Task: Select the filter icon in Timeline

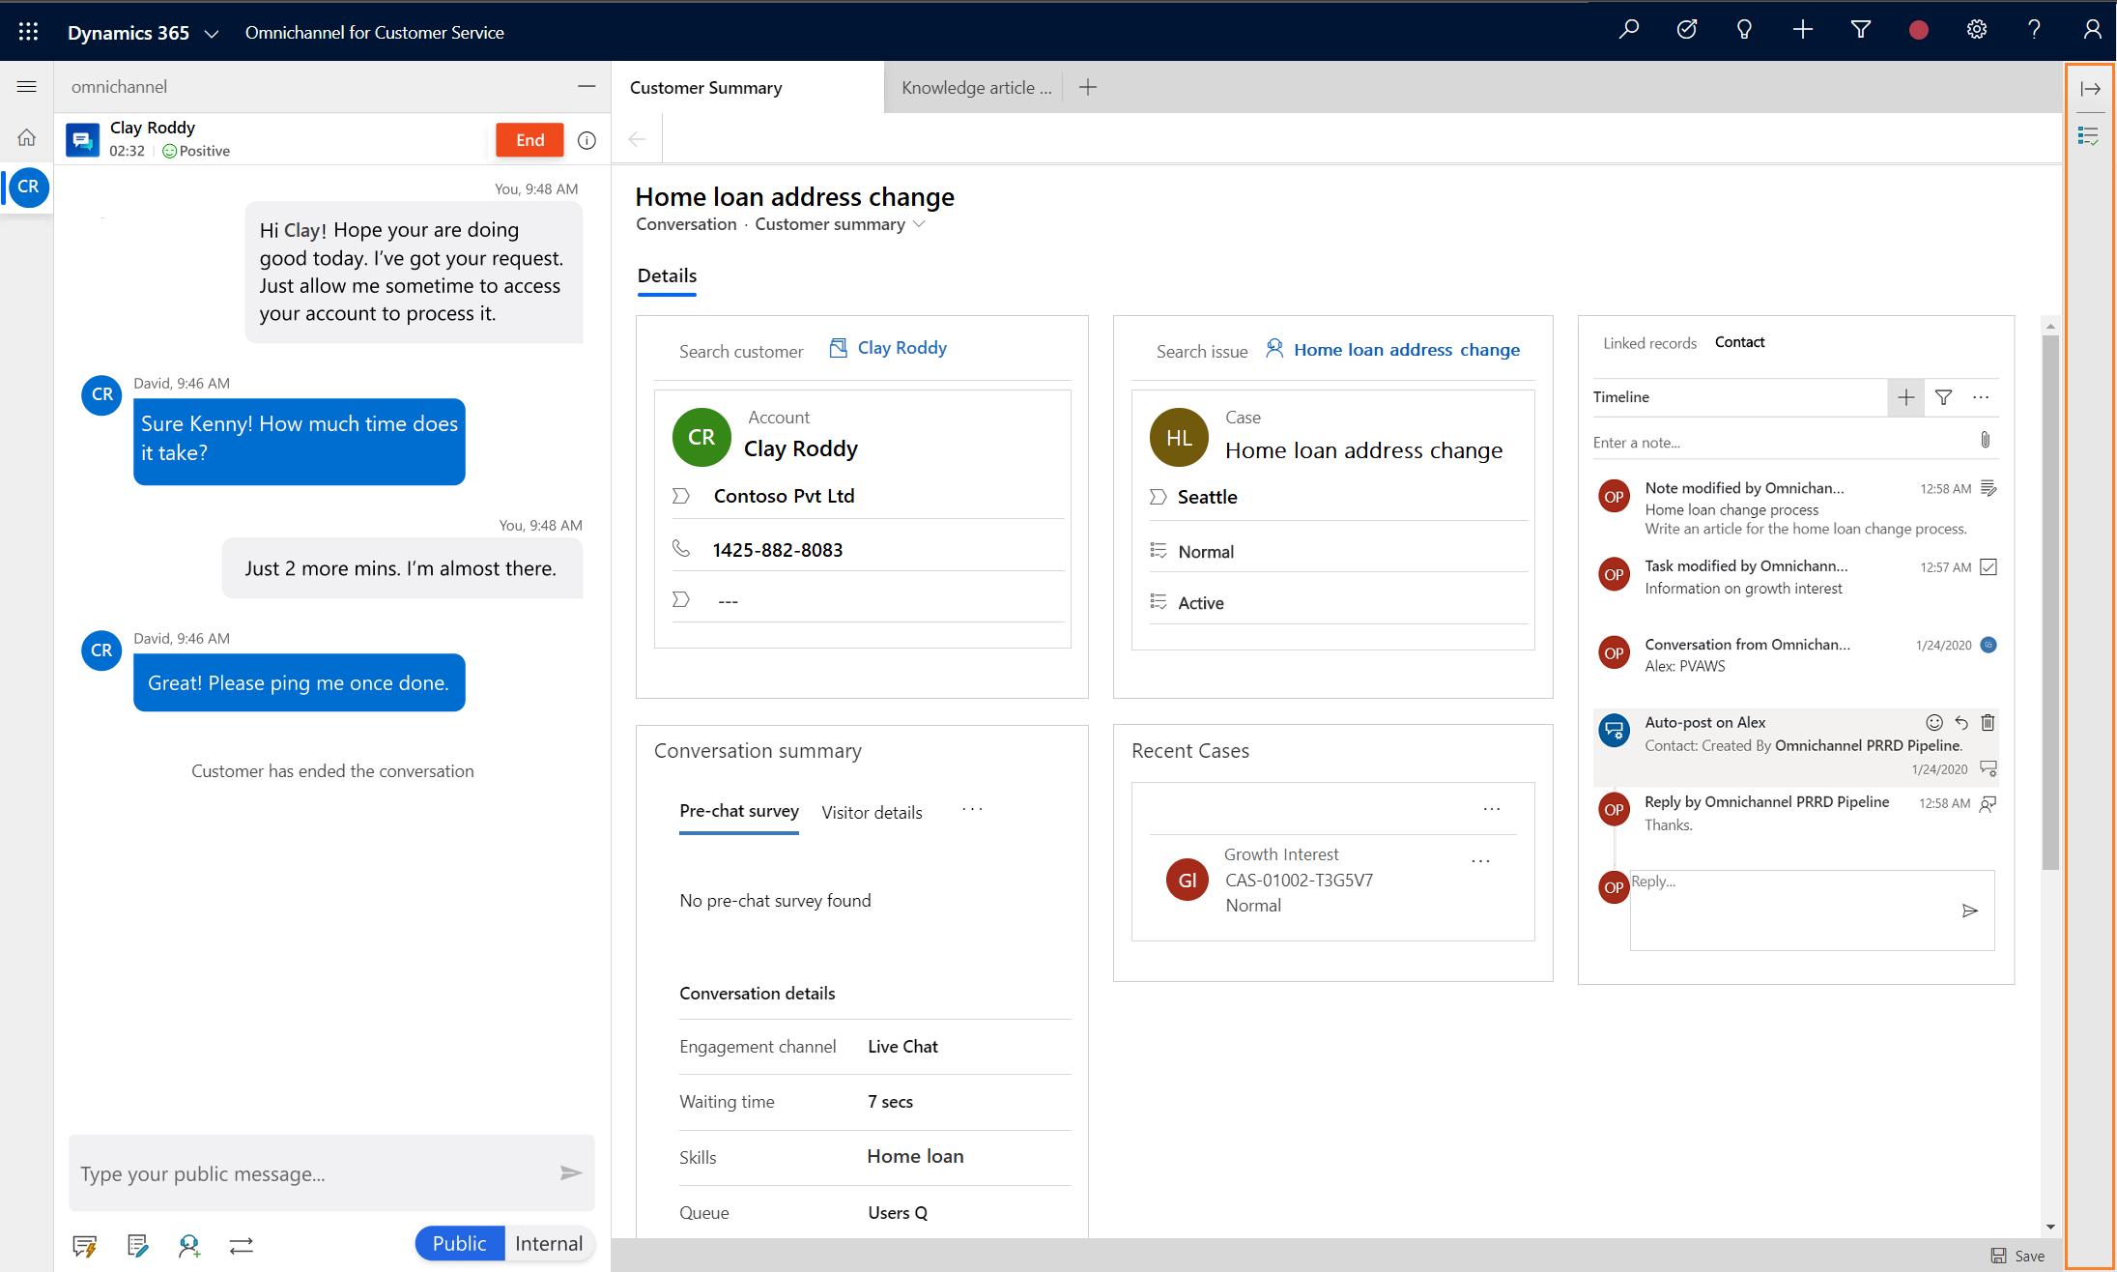Action: pyautogui.click(x=1946, y=396)
